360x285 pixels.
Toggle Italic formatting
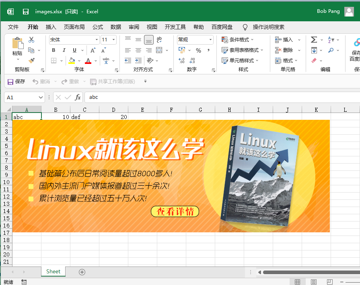point(64,50)
